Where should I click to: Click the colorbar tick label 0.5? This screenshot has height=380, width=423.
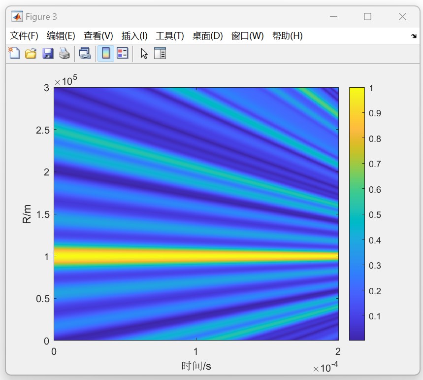click(x=375, y=215)
